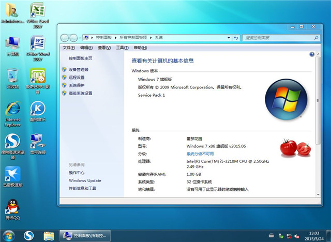Click the scrollbar up arrow
The image size is (331, 242).
pos(318,54)
